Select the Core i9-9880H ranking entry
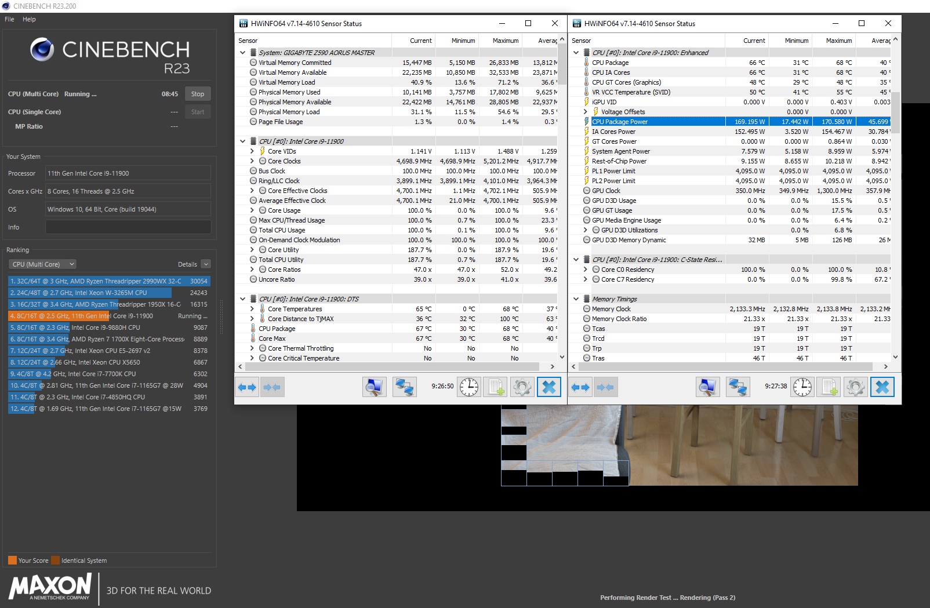Viewport: 930px width, 608px height. pyautogui.click(x=109, y=327)
